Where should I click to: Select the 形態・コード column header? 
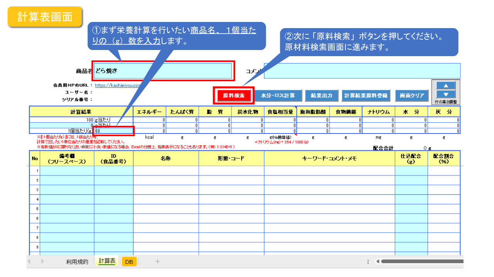click(232, 158)
